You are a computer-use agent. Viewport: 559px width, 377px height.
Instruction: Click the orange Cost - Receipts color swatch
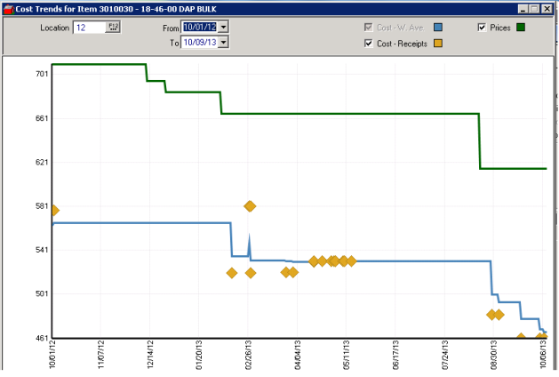[438, 43]
